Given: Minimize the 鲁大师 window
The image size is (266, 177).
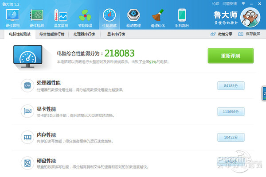Looking at the screenshot, I should coord(251,4).
